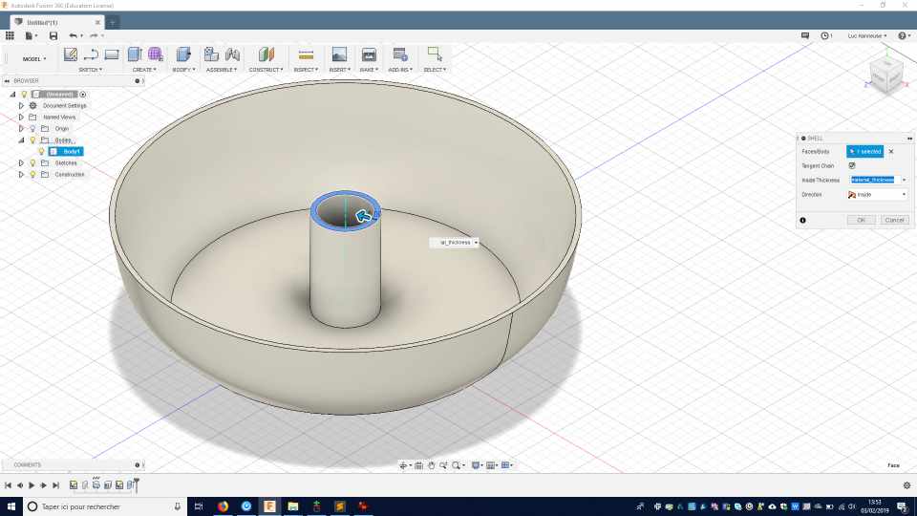Open Firefox from the taskbar

click(x=223, y=506)
